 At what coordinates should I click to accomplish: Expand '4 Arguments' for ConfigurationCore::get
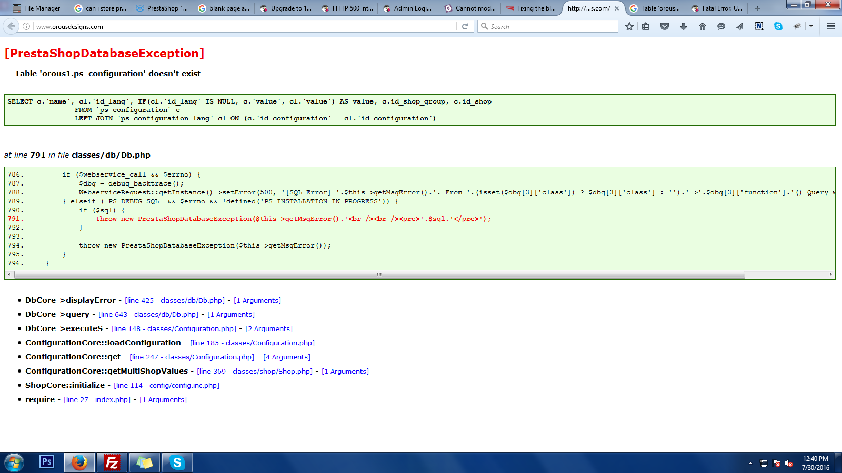click(x=287, y=357)
